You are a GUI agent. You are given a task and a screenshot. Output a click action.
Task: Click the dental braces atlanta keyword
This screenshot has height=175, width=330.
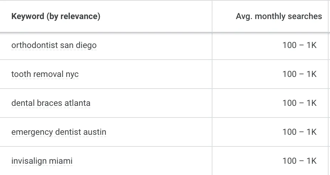[51, 103]
